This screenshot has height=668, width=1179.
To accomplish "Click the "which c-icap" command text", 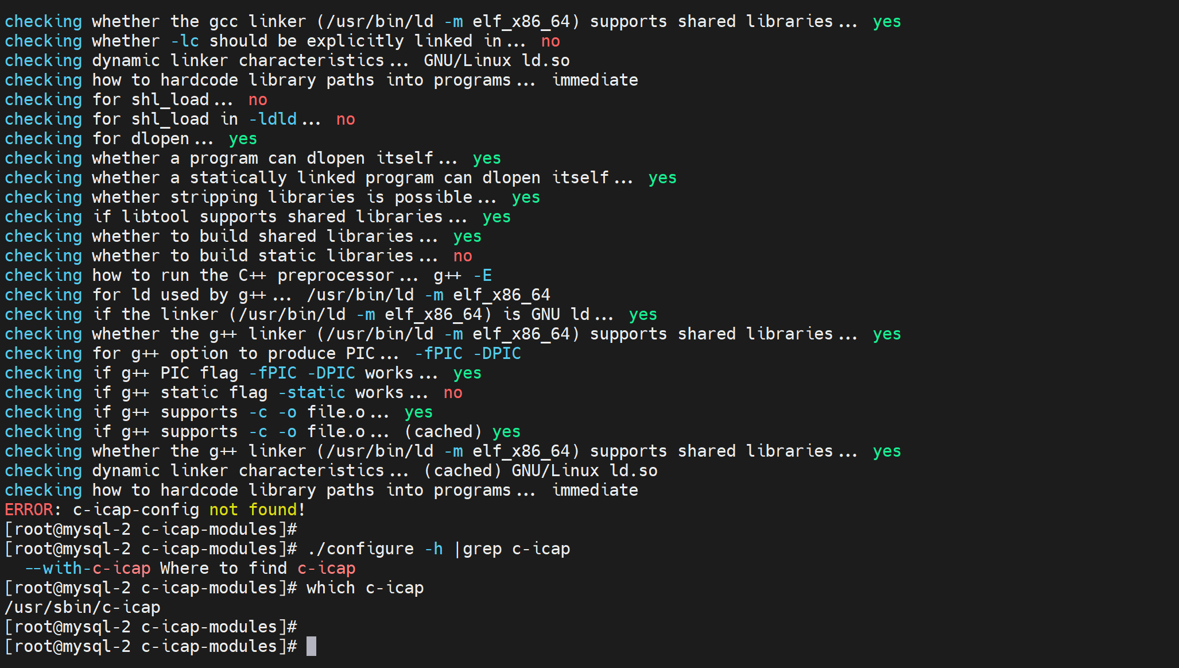I will tap(365, 588).
